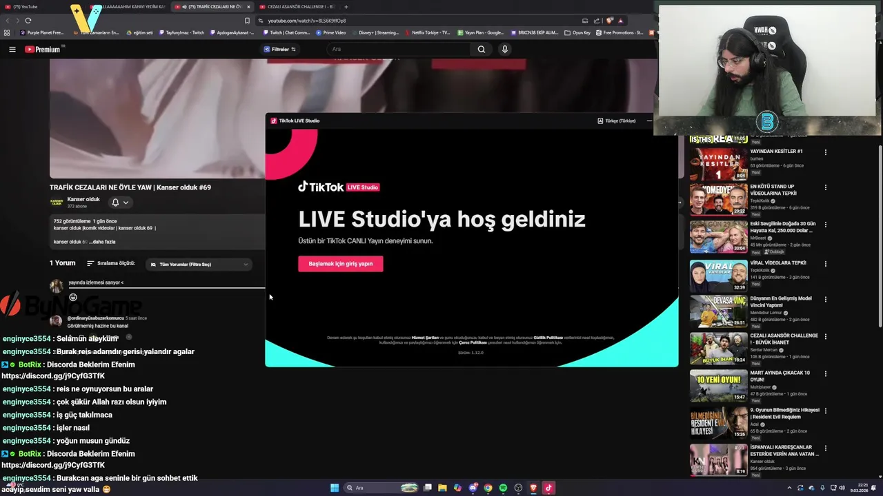This screenshot has height=496, width=883.
Task: Click the YouTube search Ara field
Action: 398,49
